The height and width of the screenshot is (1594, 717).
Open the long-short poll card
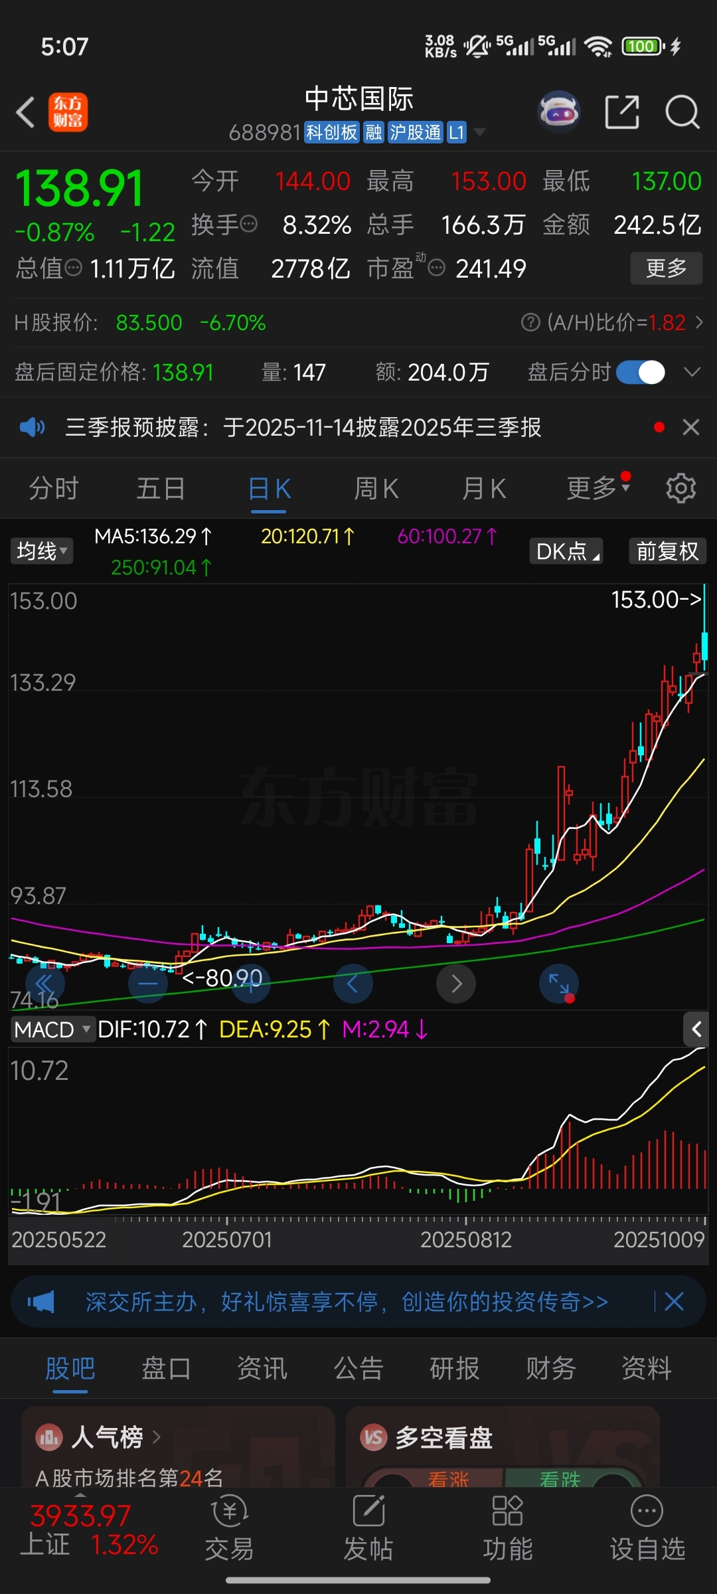503,1446
